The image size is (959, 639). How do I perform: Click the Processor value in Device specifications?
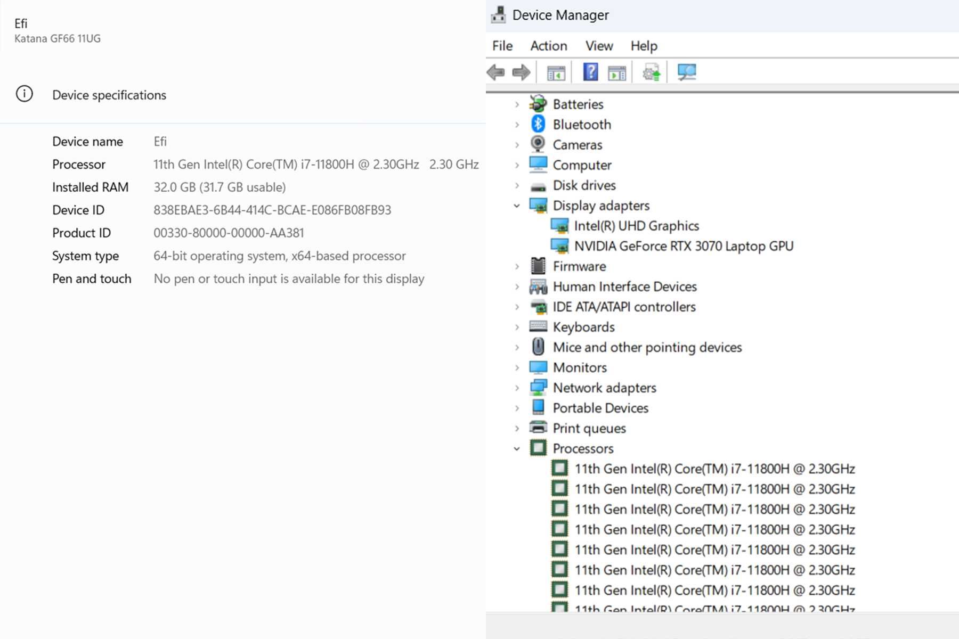pyautogui.click(x=316, y=164)
